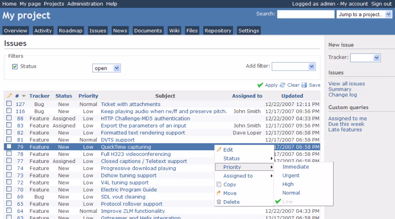Click into the Search input field
Image resolution: width=395 pixels, height=219 pixels.
(x=305, y=14)
